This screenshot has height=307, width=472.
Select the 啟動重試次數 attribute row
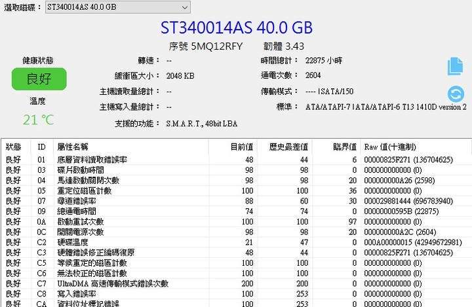[x=237, y=222]
